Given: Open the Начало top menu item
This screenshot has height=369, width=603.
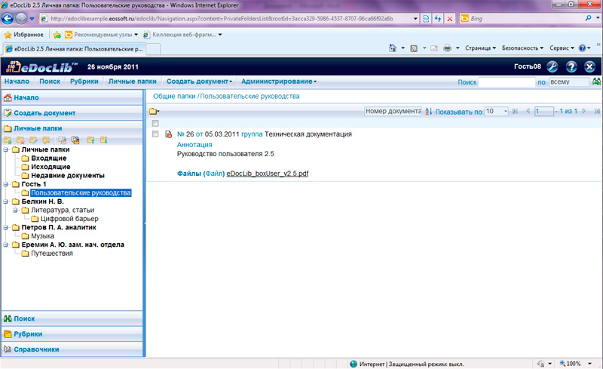Looking at the screenshot, I should click(x=17, y=81).
